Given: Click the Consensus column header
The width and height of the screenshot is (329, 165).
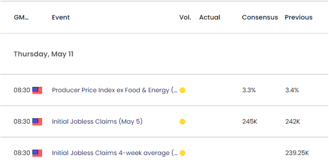Looking at the screenshot, I should (x=260, y=17).
